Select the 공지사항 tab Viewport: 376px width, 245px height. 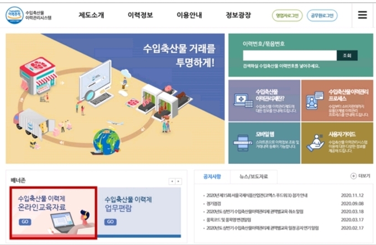(212, 177)
